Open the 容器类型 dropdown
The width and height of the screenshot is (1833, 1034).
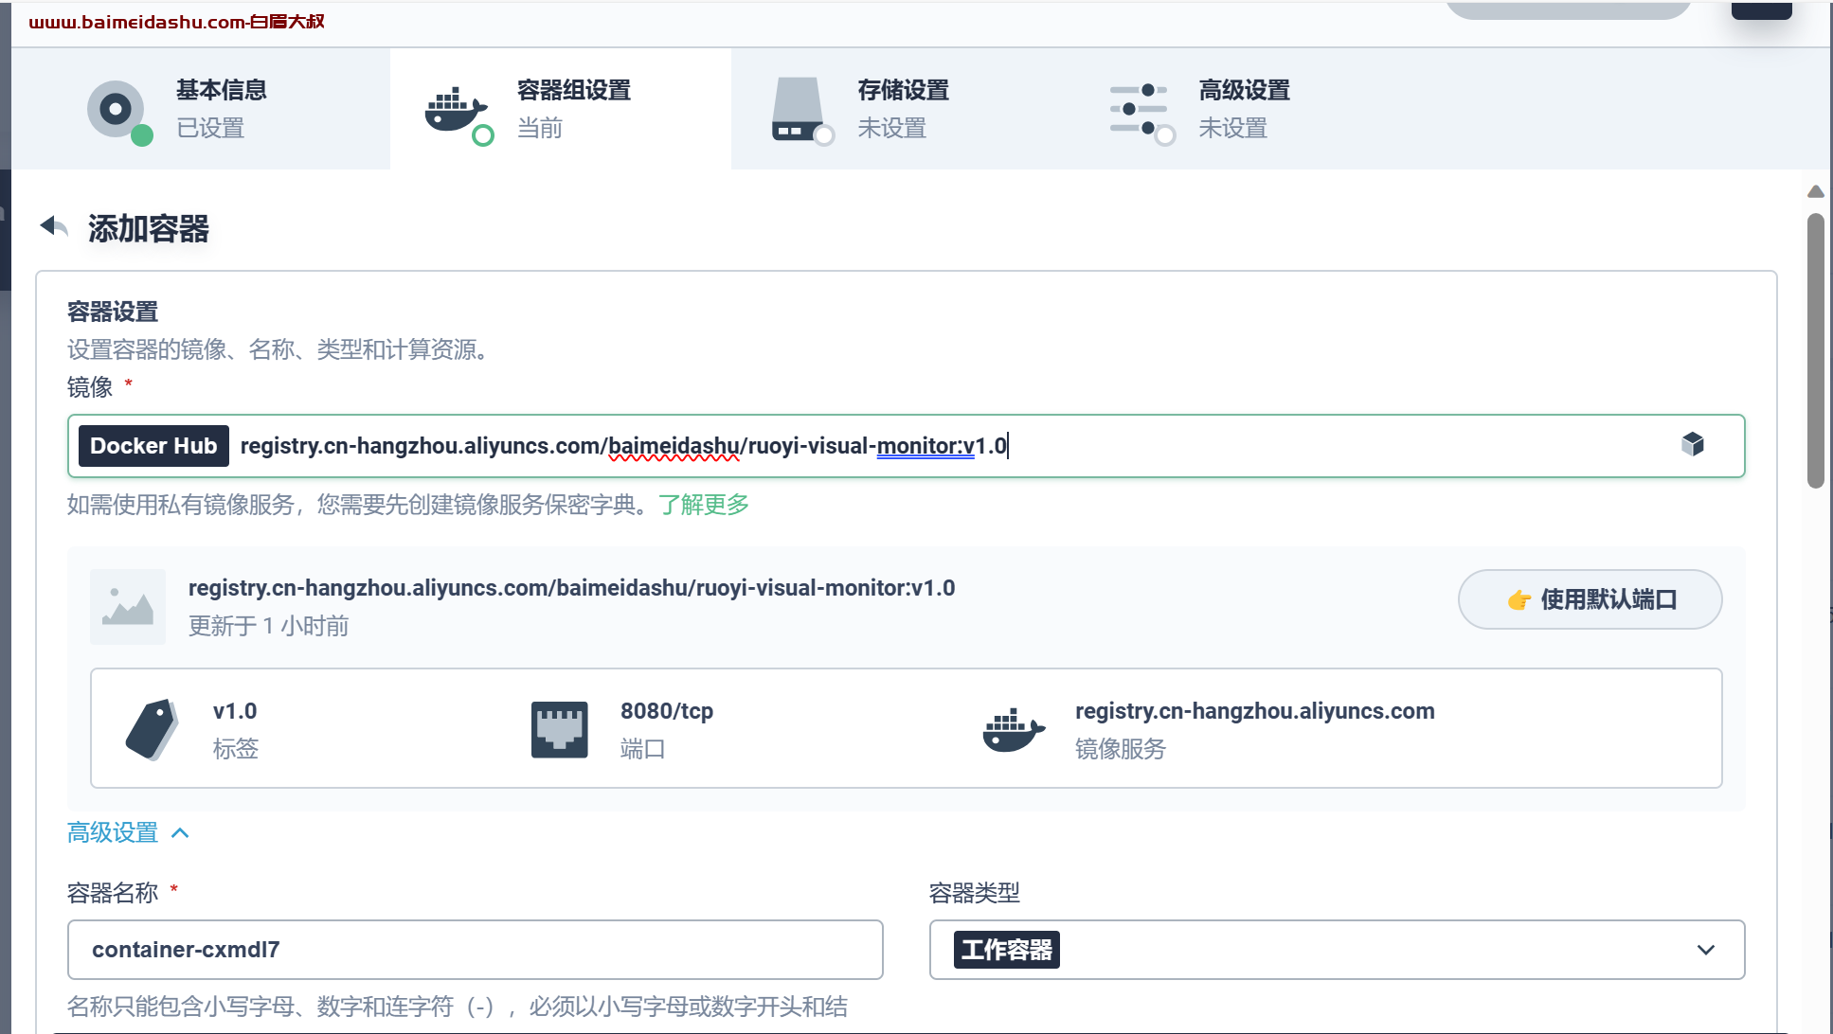[1337, 950]
